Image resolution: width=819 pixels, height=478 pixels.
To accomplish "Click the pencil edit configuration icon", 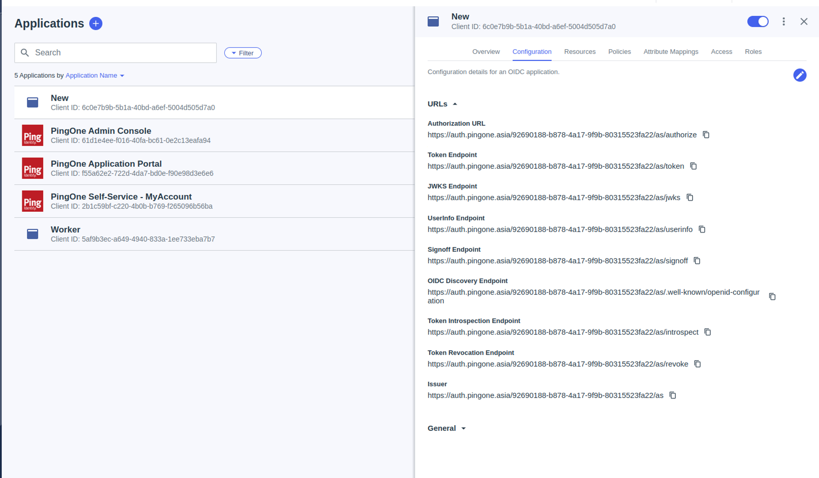I will pyautogui.click(x=799, y=75).
